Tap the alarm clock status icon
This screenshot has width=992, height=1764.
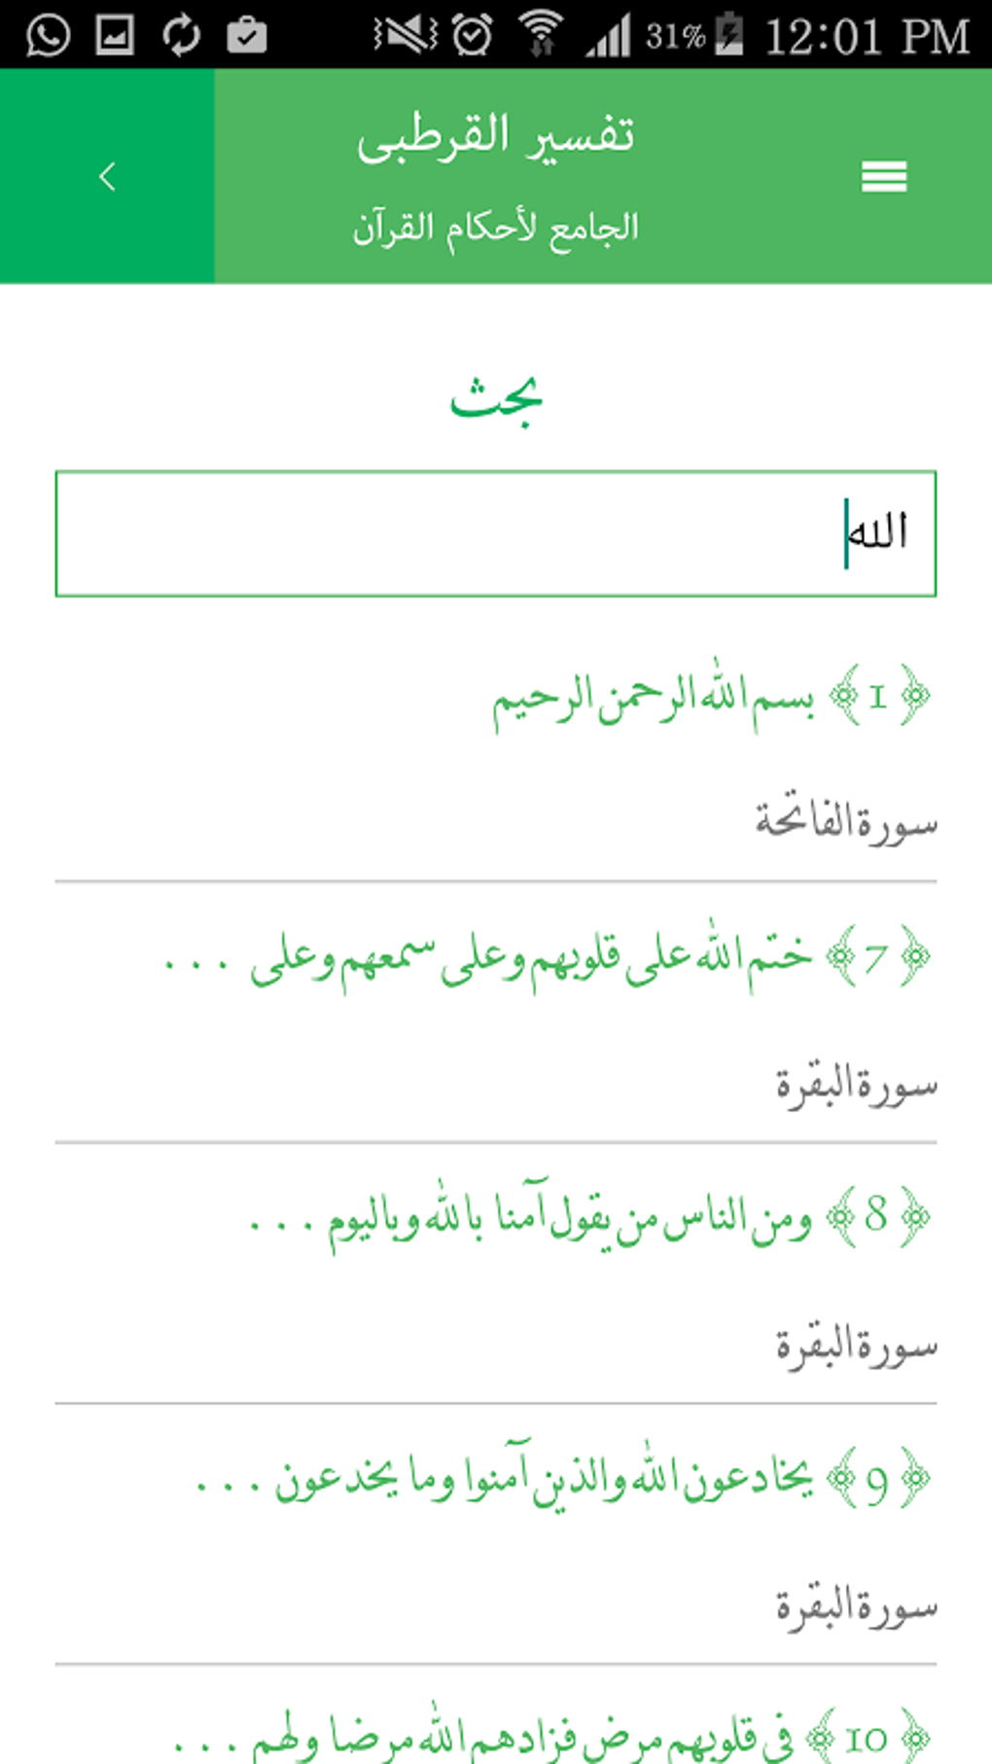(x=473, y=36)
